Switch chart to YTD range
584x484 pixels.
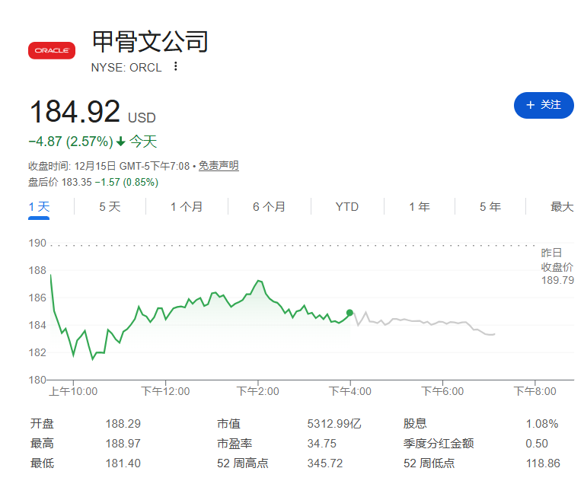coord(346,207)
